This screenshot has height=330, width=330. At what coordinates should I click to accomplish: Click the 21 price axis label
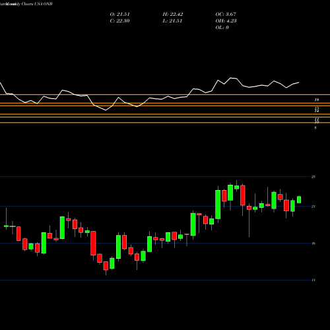313,207
